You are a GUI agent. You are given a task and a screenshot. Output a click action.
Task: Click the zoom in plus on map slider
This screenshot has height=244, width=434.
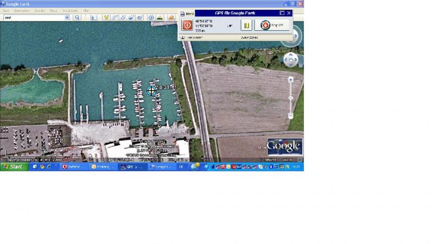(x=291, y=79)
